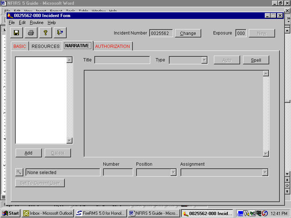Click the Change incident number button

(188, 33)
